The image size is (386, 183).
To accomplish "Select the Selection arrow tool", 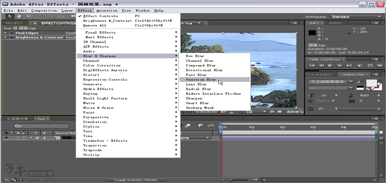I will coord(10,16).
